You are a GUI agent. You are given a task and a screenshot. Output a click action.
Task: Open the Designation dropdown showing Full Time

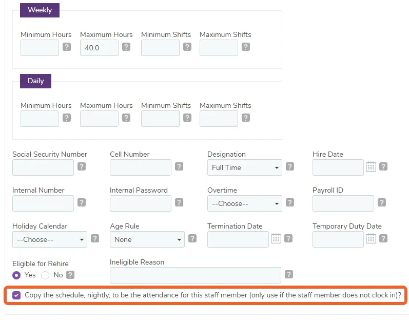pyautogui.click(x=245, y=167)
